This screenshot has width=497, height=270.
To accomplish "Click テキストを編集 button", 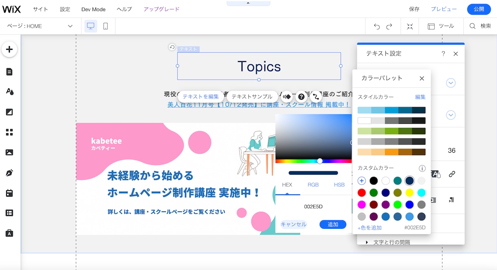I will [200, 97].
